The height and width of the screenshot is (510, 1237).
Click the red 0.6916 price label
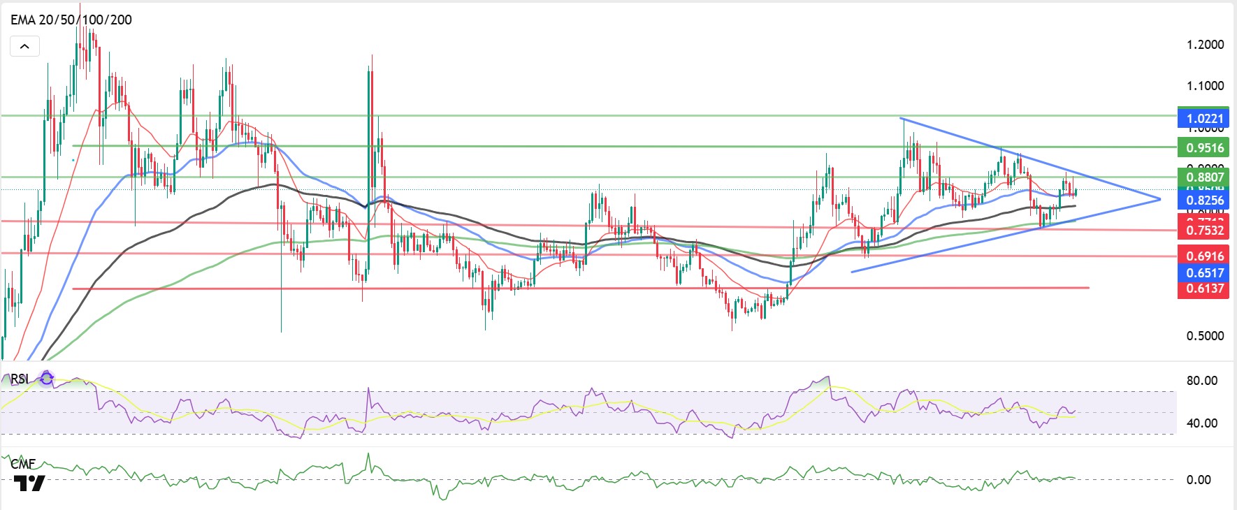pos(1203,256)
